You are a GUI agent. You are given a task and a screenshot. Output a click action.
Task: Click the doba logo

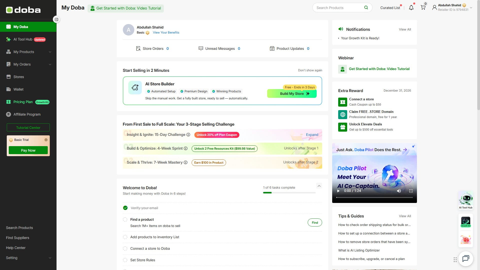(x=23, y=10)
